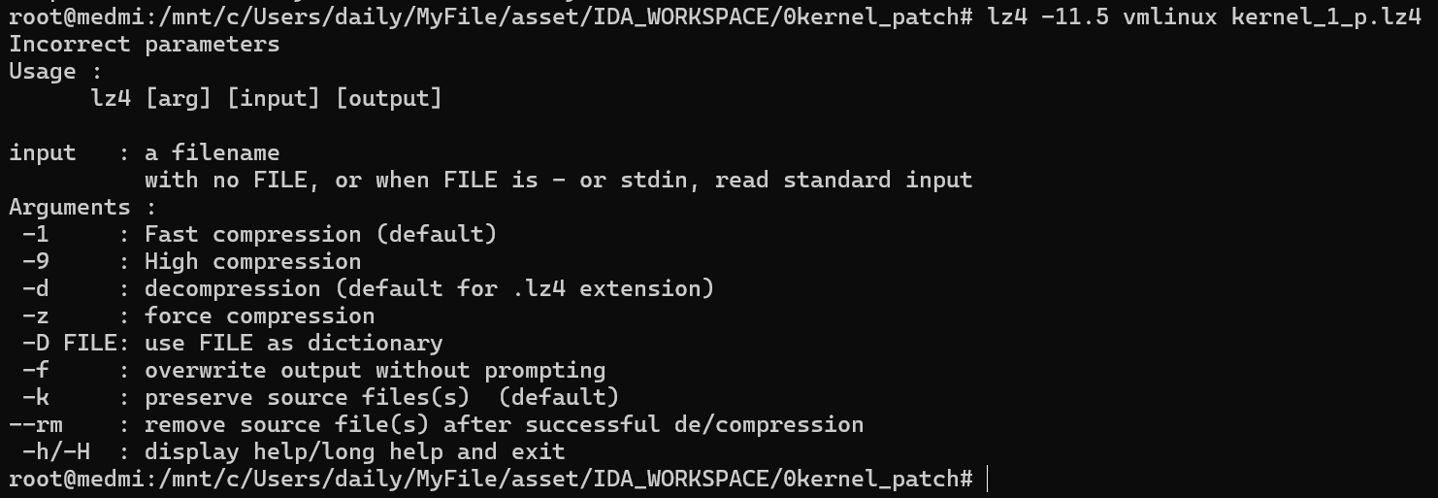
Task: Click the command prompt cursor on the last line
Action: [987, 480]
